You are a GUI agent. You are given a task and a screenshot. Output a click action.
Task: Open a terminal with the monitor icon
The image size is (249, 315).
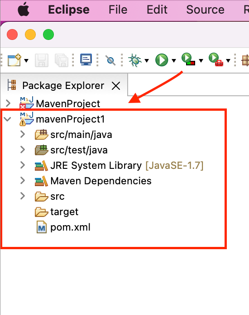click(x=86, y=59)
